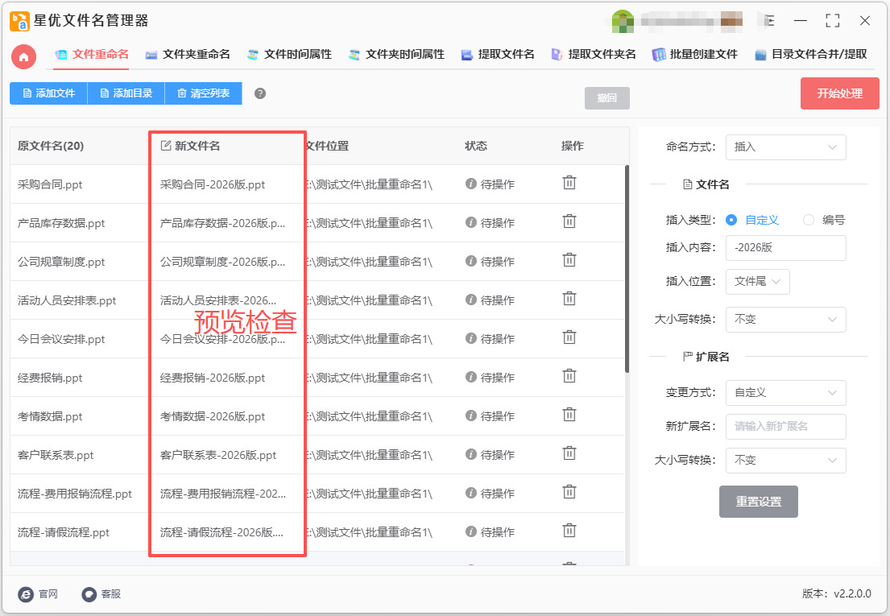Click trash icon on 经费报销.ppt row
The width and height of the screenshot is (890, 616).
pos(569,375)
